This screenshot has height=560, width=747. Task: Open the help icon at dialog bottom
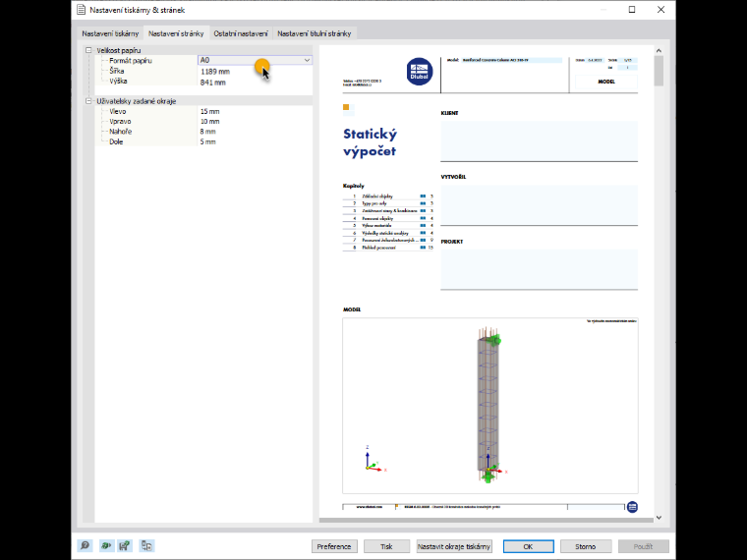coord(86,545)
